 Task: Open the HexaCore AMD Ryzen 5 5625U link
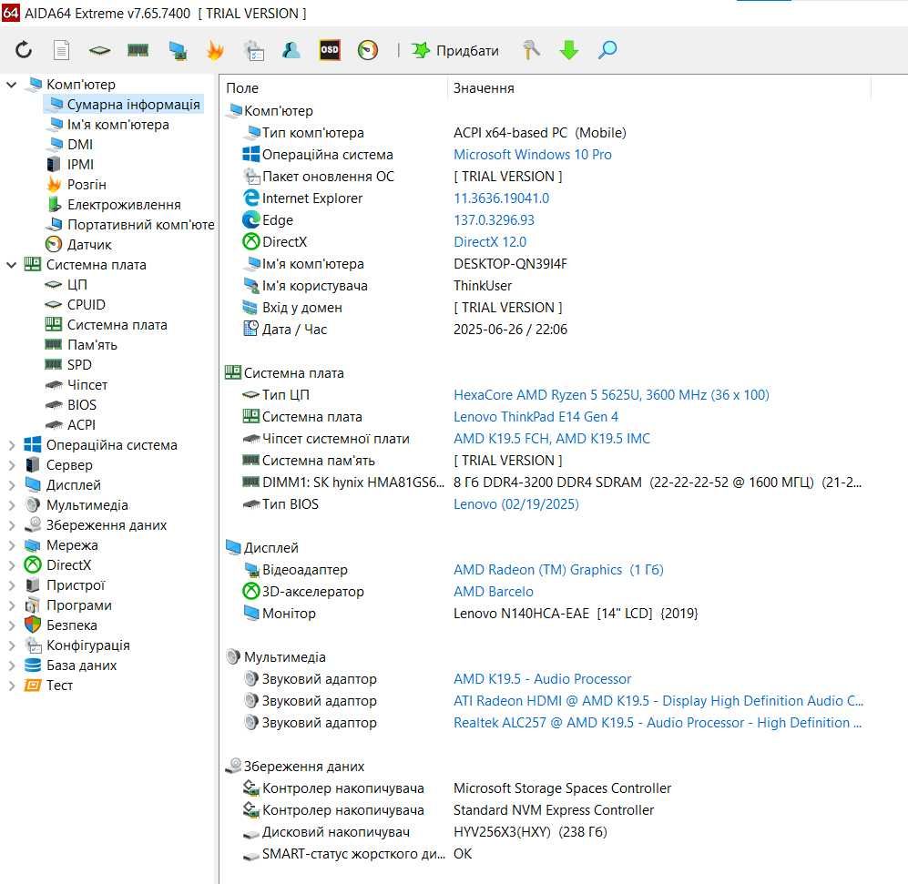tap(611, 395)
